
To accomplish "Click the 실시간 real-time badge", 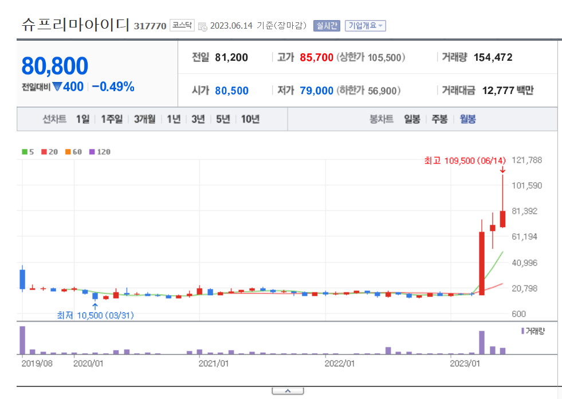I will pyautogui.click(x=327, y=26).
